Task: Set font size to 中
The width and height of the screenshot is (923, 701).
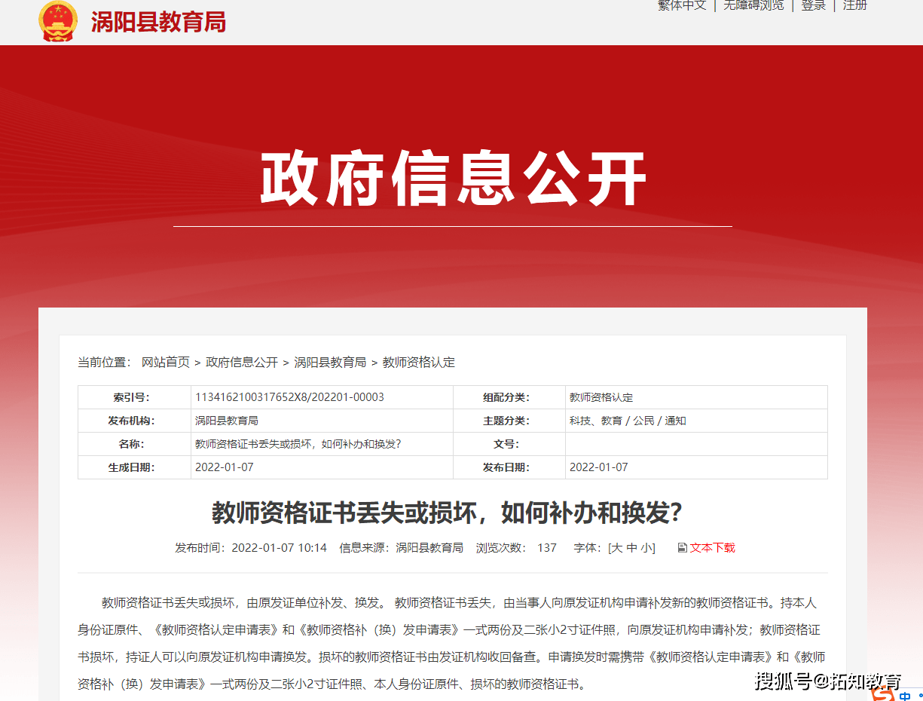Action: tap(632, 548)
